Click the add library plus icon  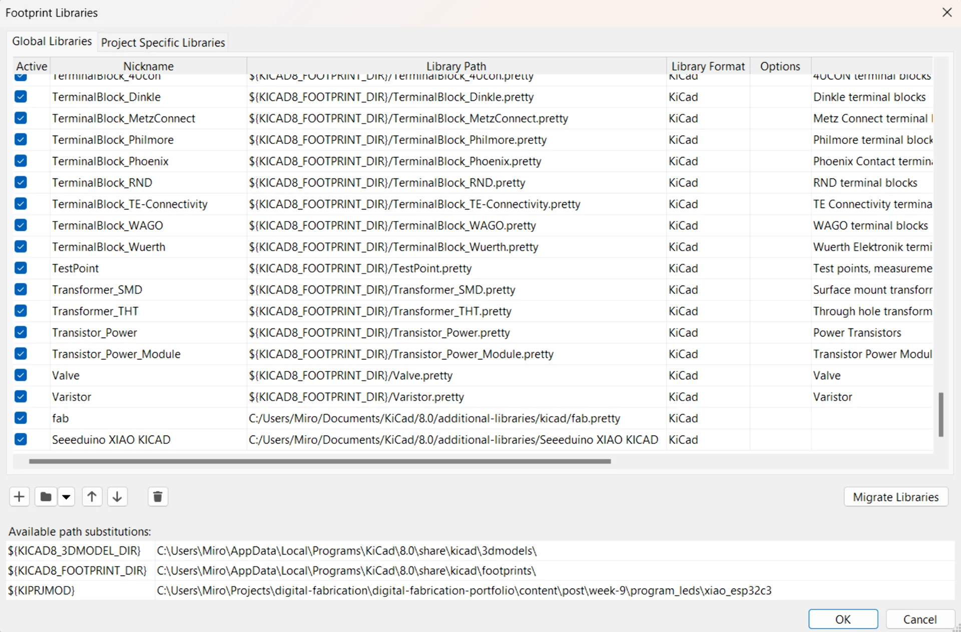coord(19,496)
